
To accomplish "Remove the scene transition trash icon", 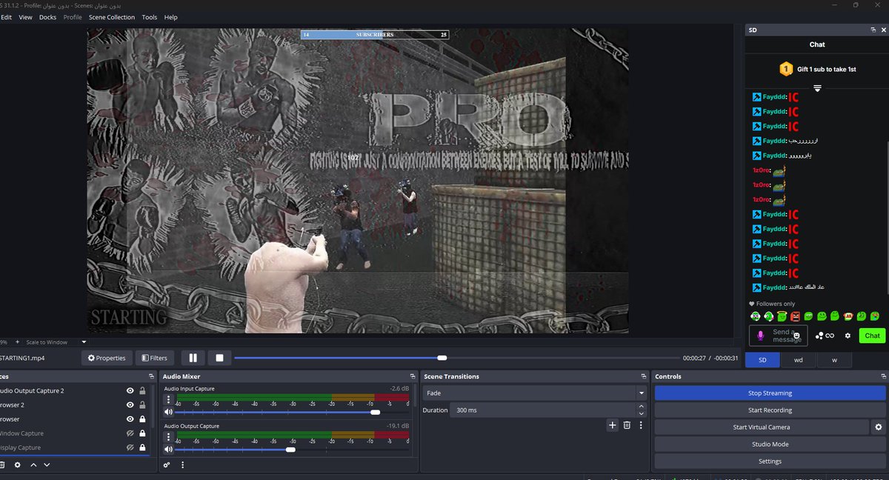I will point(627,425).
